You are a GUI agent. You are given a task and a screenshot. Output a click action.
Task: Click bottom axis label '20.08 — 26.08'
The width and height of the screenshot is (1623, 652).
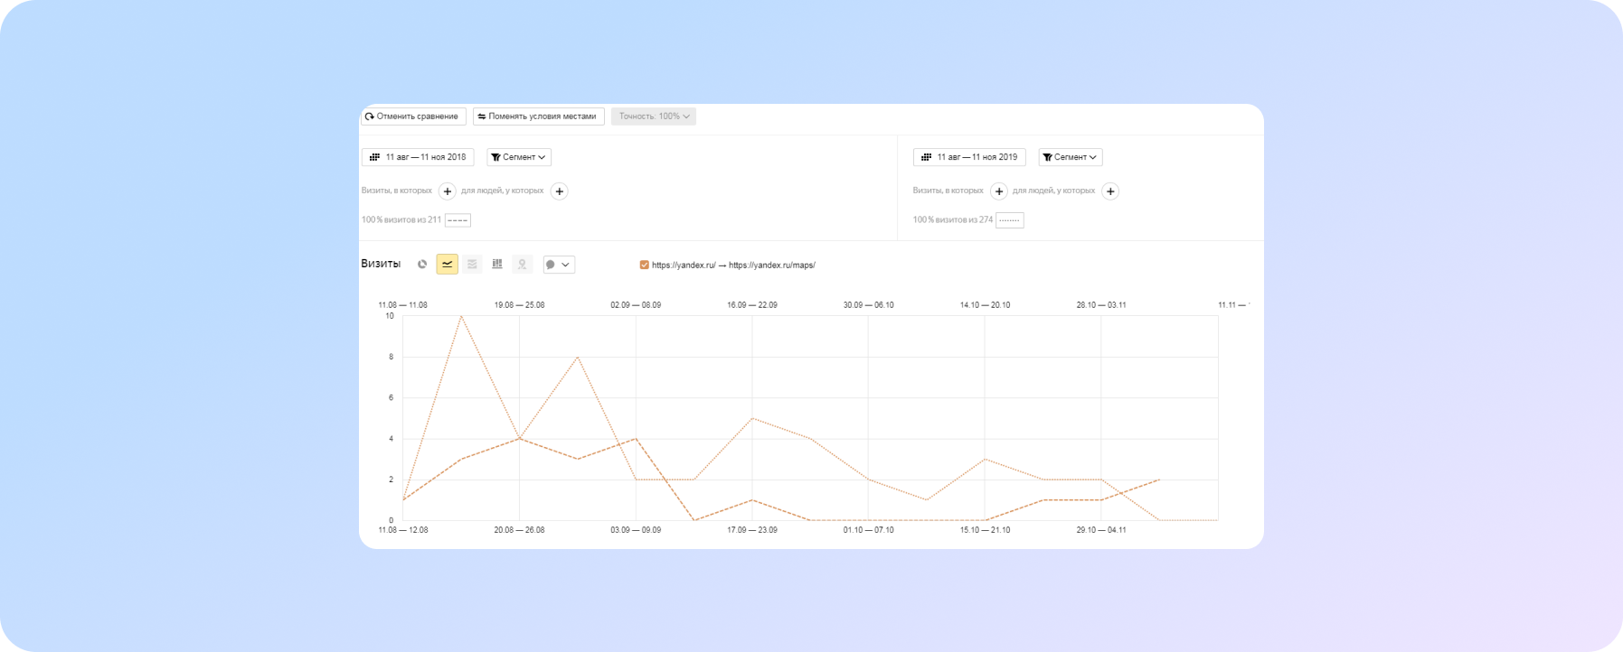(519, 530)
